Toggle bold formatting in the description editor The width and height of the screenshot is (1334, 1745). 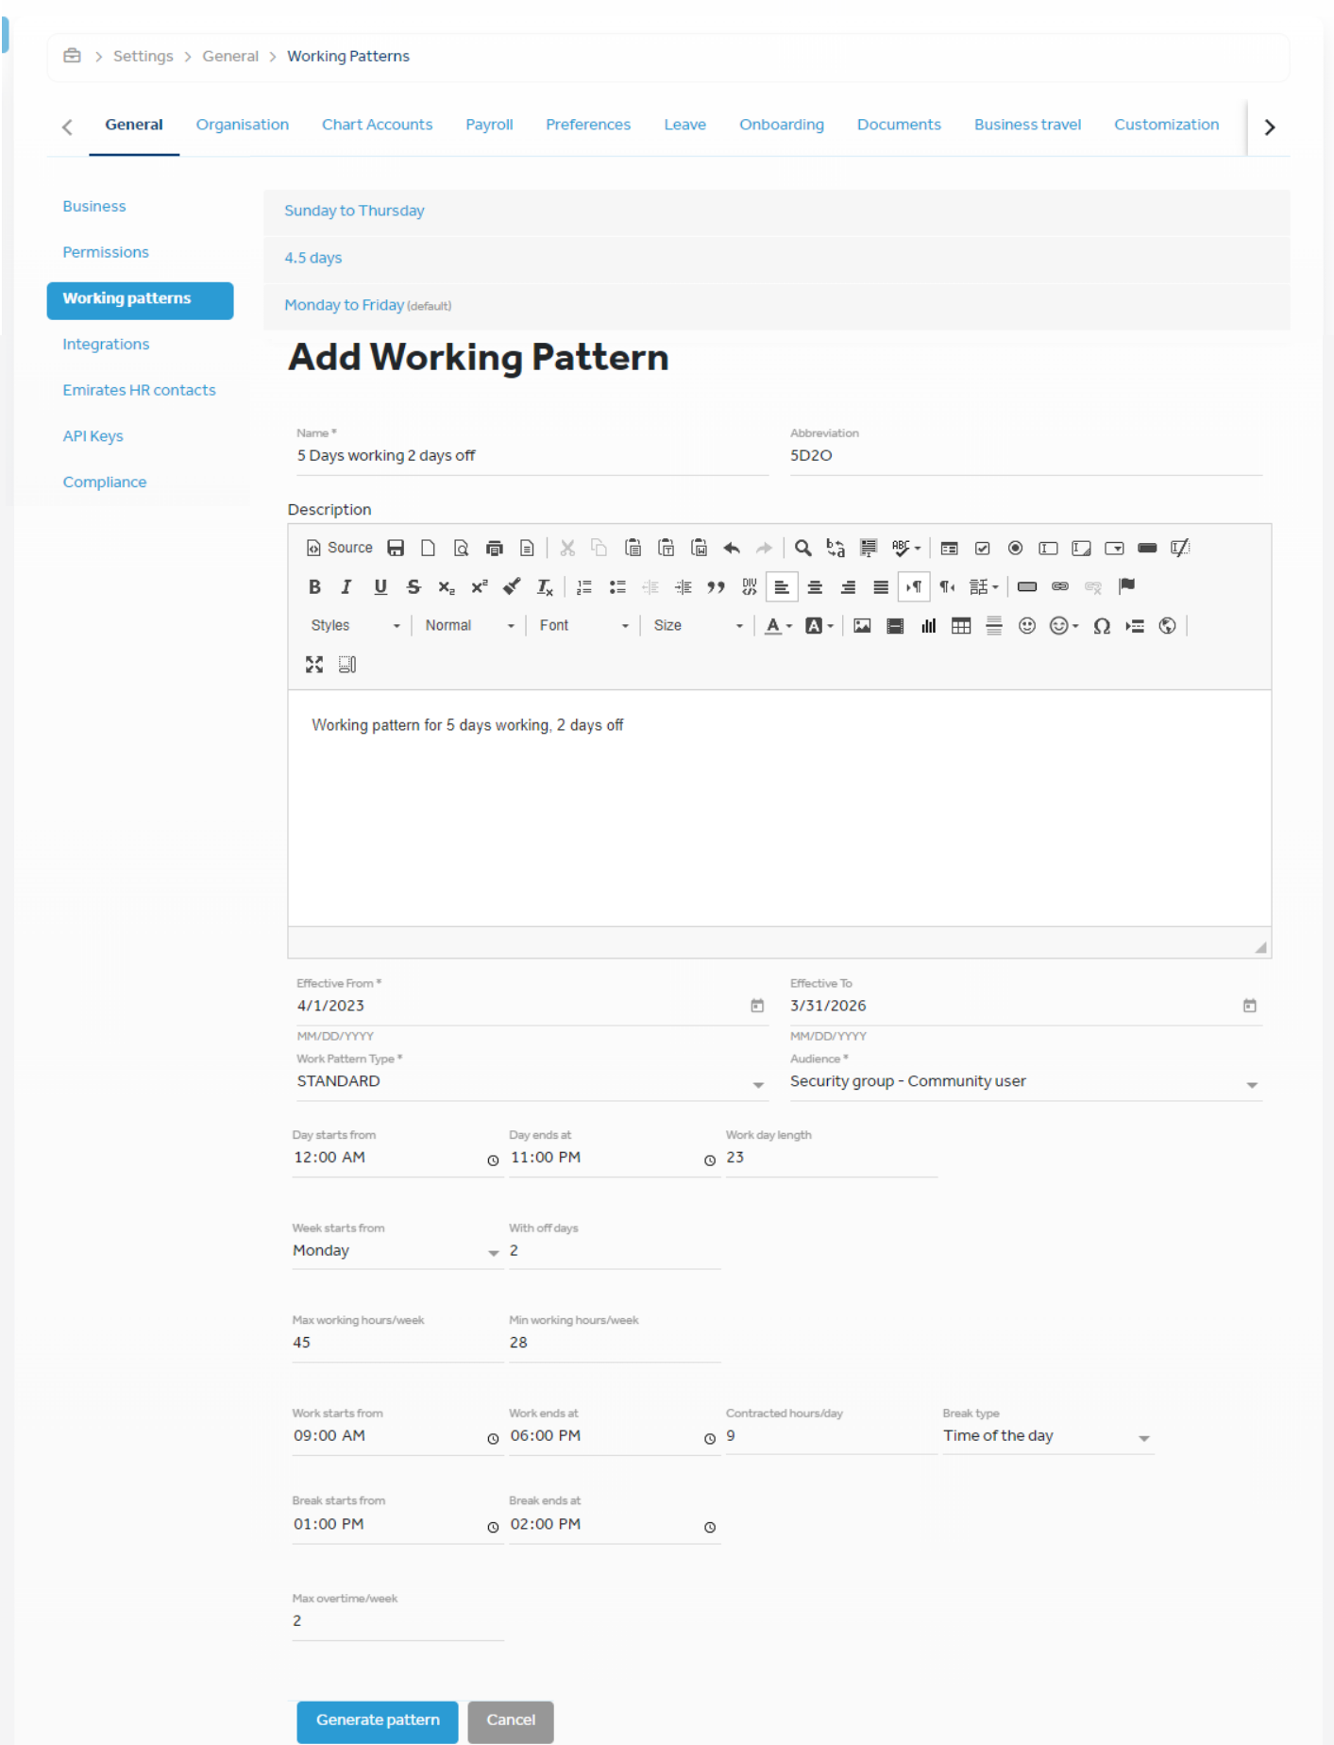(314, 586)
